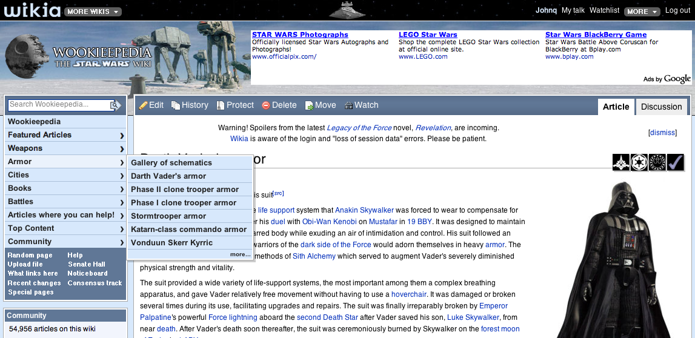Screen dimensions: 695x338
Task: Open the sidebar Help link
Action: [75, 255]
